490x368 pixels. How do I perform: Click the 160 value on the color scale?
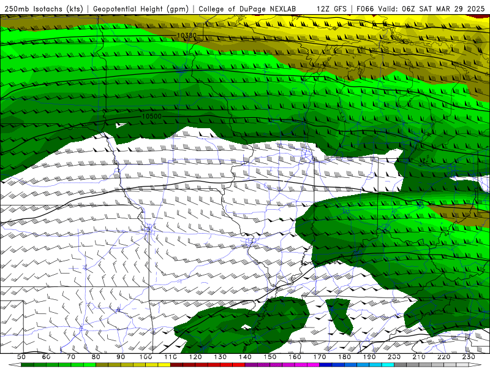pyautogui.click(x=295, y=357)
